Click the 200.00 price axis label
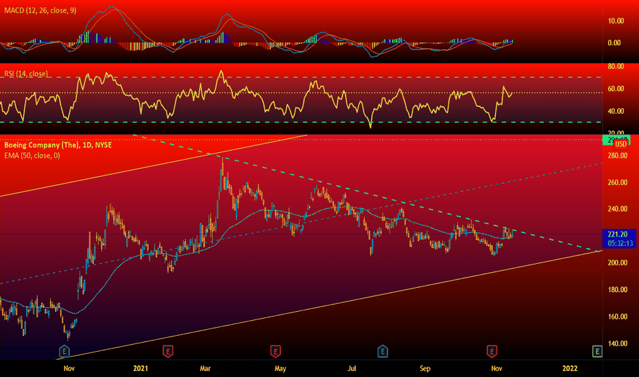 point(617,263)
